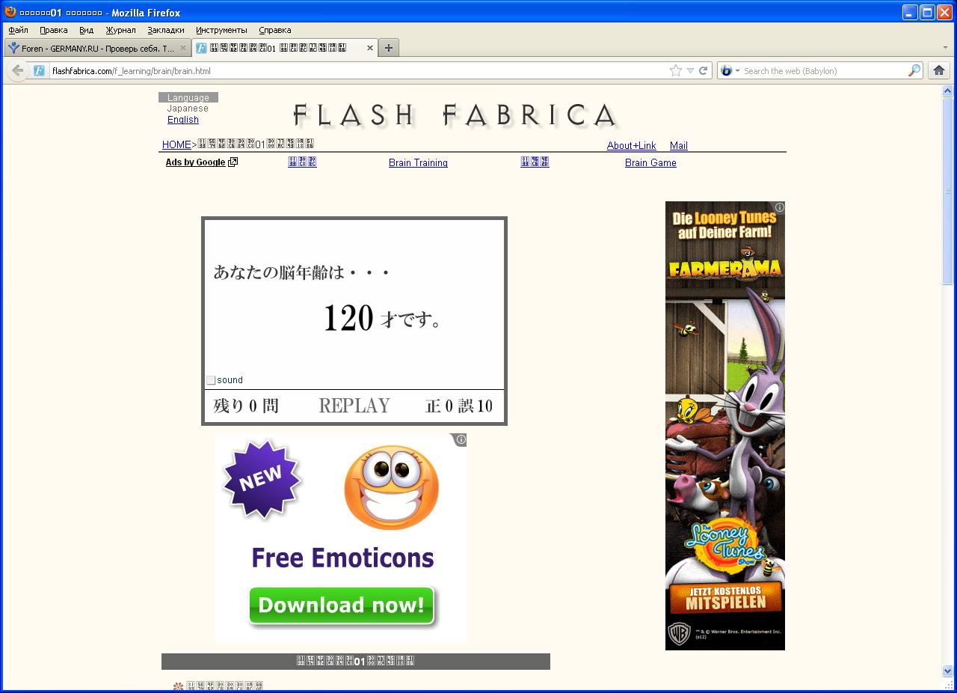Switch to the Foren GERMANY.RU tab
The height and width of the screenshot is (693, 957).
(x=97, y=48)
